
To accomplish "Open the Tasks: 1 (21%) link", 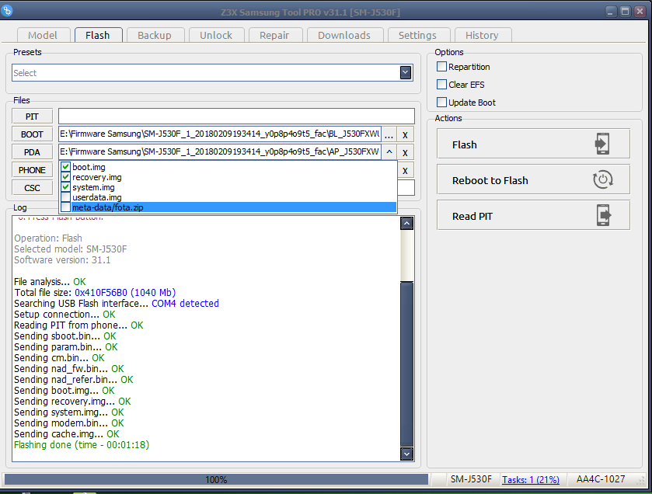I will tap(531, 479).
